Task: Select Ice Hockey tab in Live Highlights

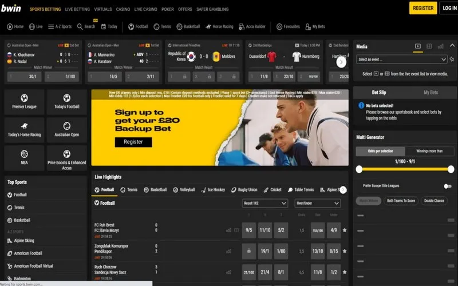Action: pos(213,190)
